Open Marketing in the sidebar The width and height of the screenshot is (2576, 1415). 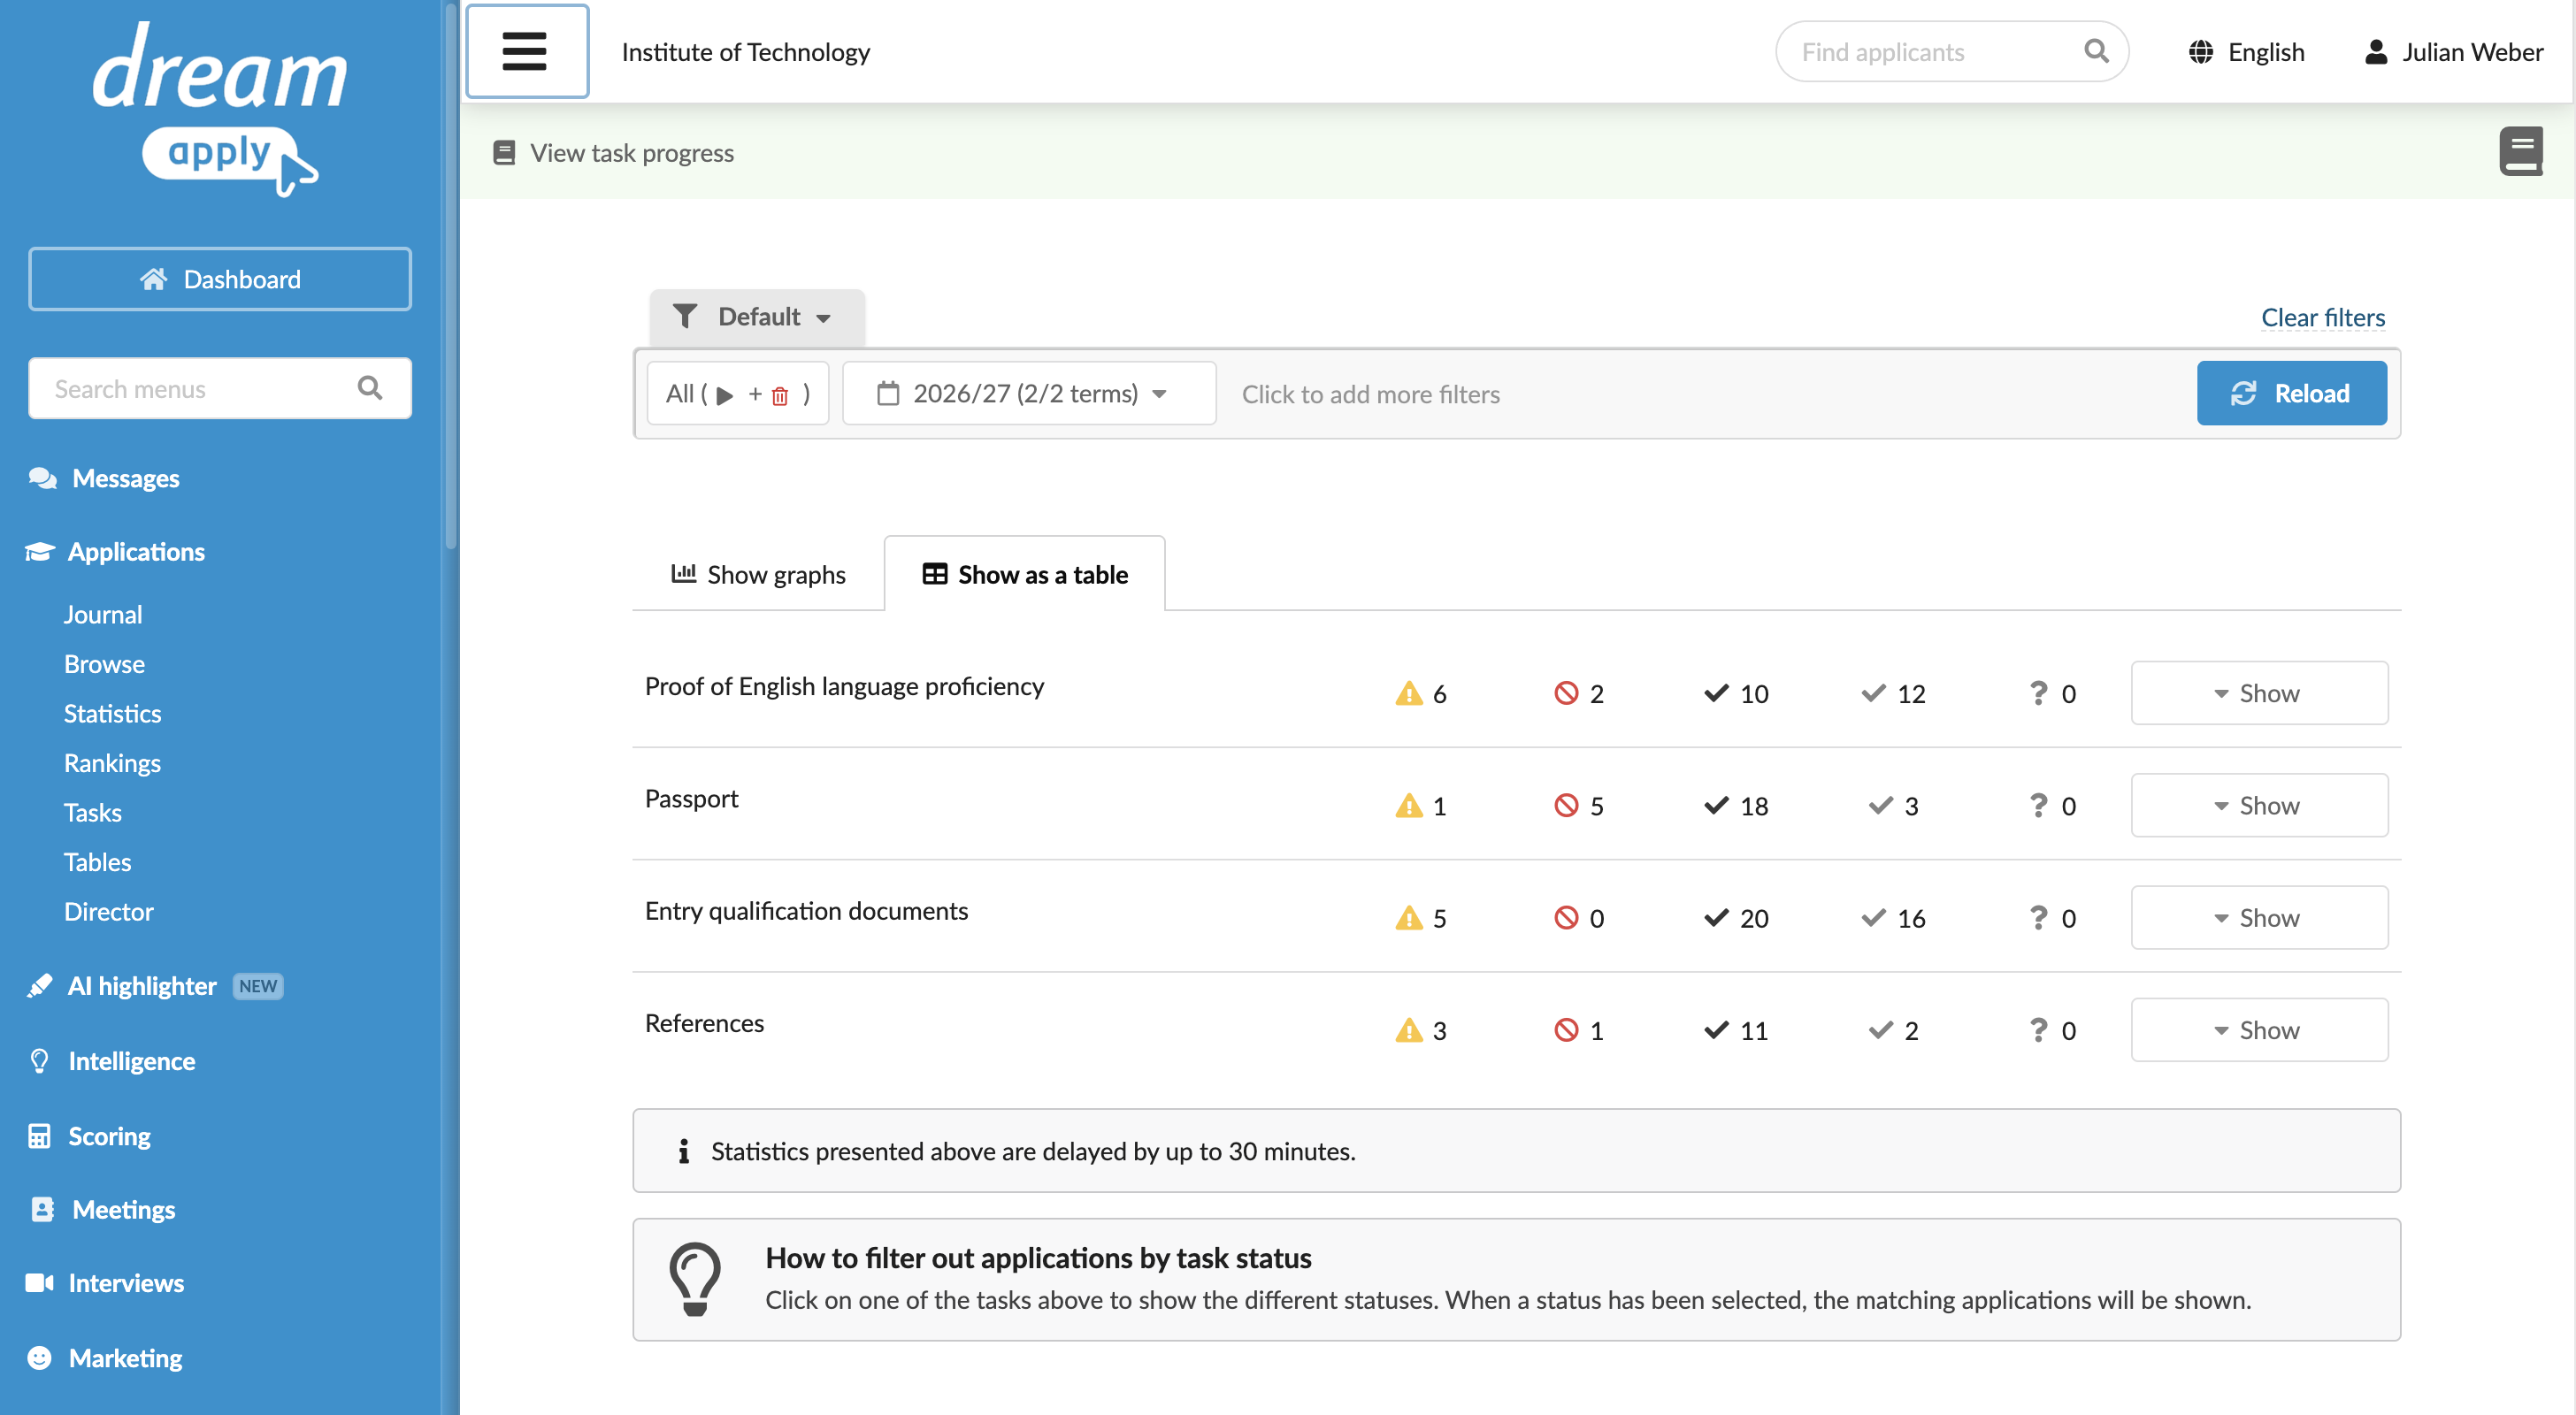coord(104,1358)
